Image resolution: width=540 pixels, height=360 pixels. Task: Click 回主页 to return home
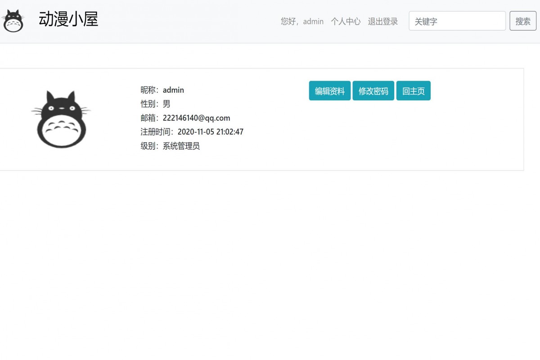pos(413,90)
